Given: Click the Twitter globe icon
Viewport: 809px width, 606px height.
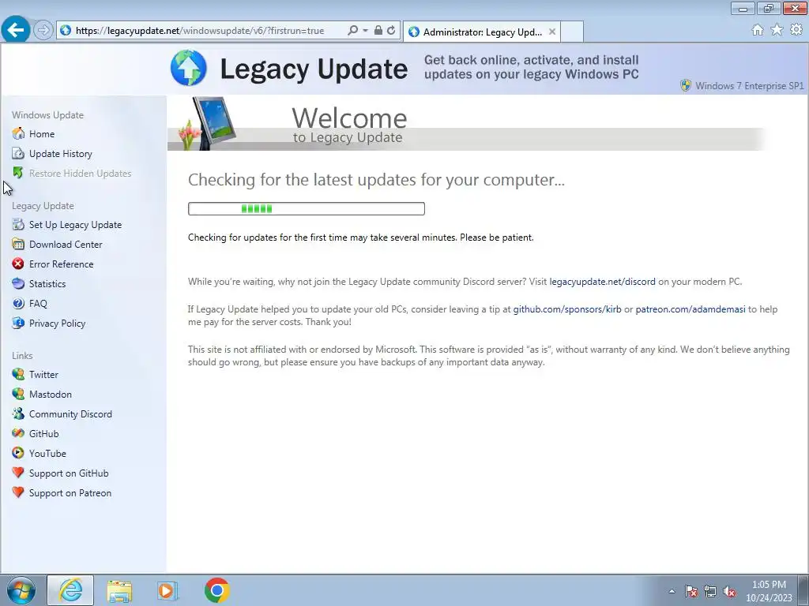Looking at the screenshot, I should [x=18, y=374].
